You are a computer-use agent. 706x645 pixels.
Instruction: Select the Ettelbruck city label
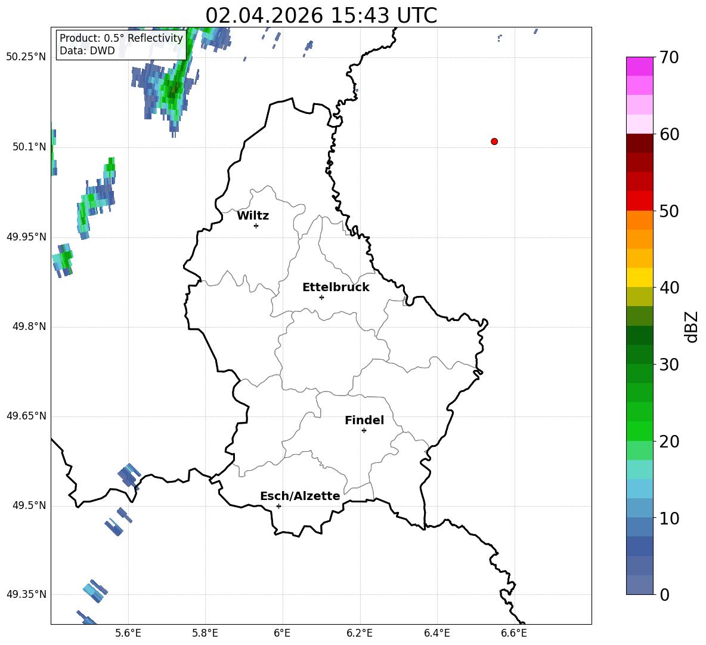[x=336, y=288]
